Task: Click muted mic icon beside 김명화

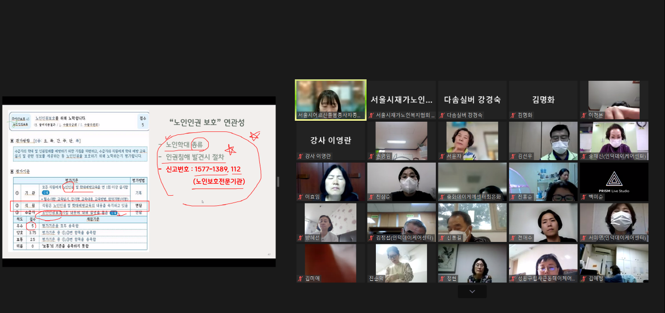Action: pos(513,115)
